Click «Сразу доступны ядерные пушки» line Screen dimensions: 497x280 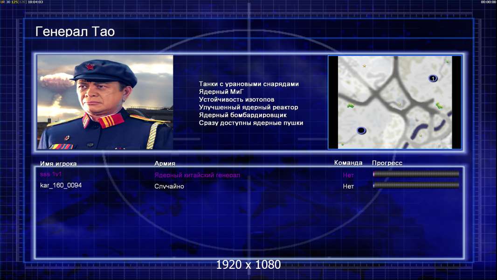tap(251, 123)
